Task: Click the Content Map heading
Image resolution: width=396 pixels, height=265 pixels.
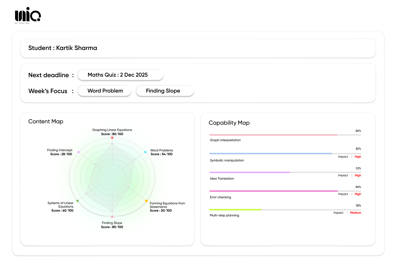Action: click(x=46, y=121)
